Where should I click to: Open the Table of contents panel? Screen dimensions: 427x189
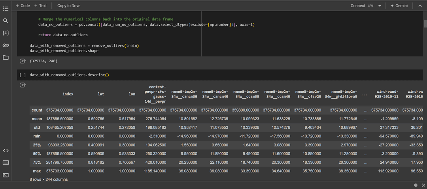6,8
